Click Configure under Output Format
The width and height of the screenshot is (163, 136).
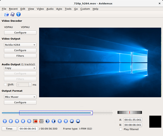point(20,102)
